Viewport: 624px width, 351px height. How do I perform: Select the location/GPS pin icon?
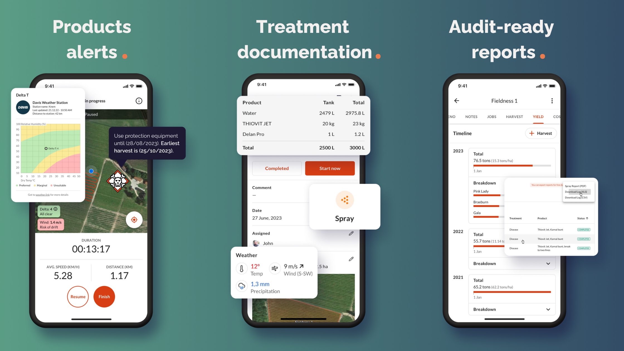click(x=135, y=220)
